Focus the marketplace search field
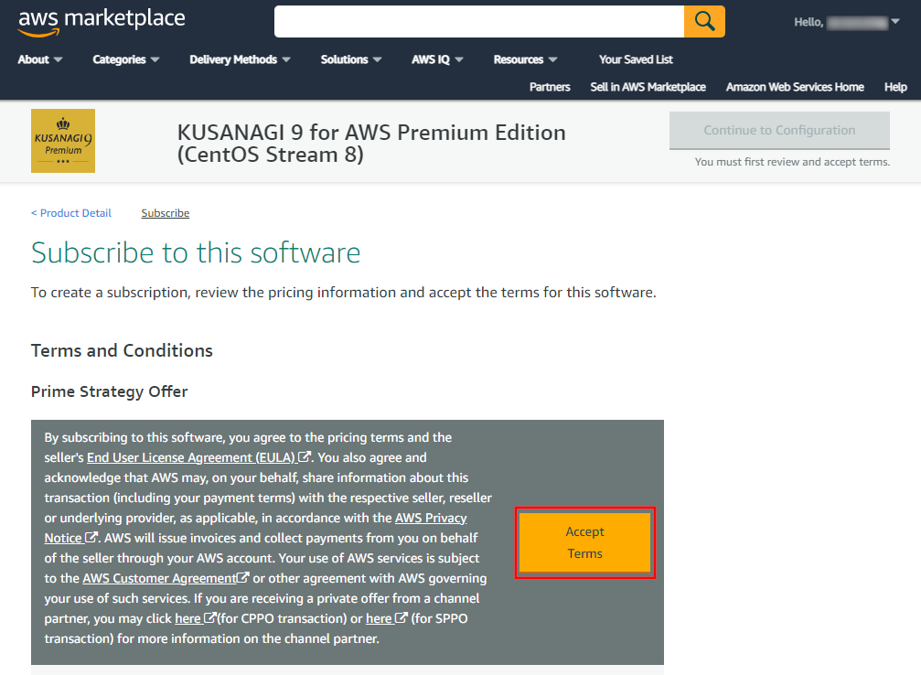 coord(479,22)
